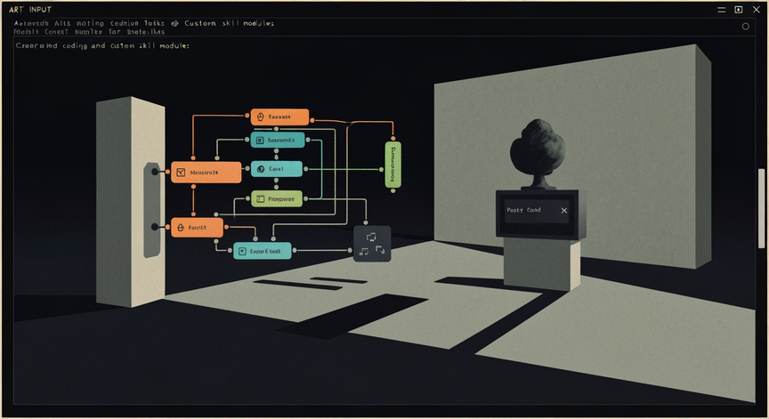The image size is (769, 419).
Task: Maximize the ART INPUT window
Action: (739, 9)
